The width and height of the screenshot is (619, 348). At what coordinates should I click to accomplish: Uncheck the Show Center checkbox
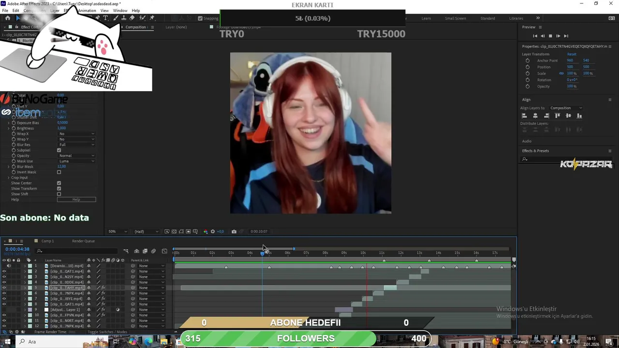click(x=59, y=183)
